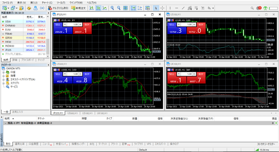Select candlestick chart display icon
The width and height of the screenshot is (279, 152).
point(98,8)
